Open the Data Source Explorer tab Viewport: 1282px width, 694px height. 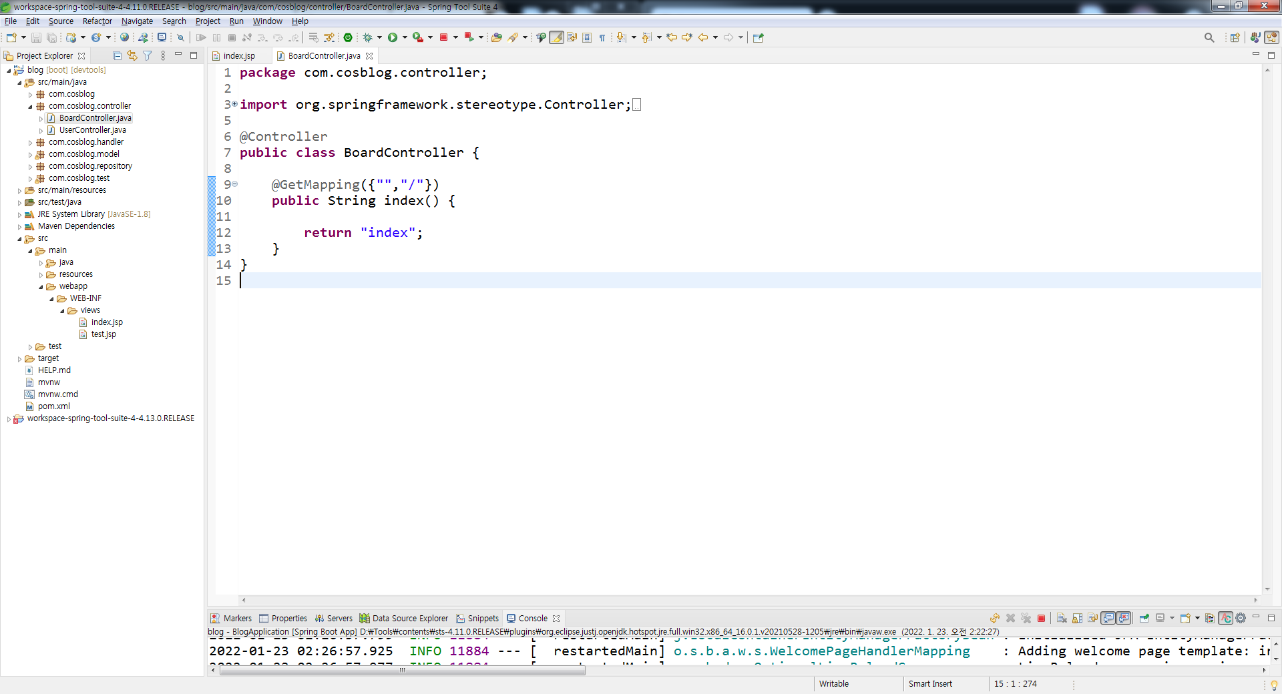point(404,618)
